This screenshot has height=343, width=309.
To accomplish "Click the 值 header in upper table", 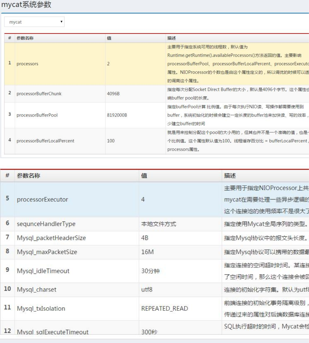I will coord(109,38).
